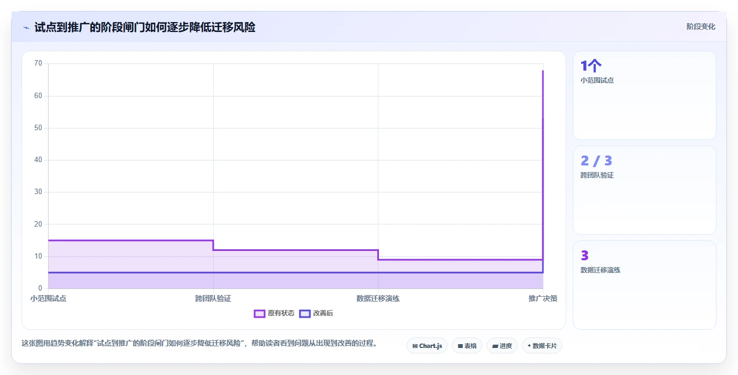Click the purple 原有状态 legend swatch
This screenshot has height=375, width=738.
tap(260, 313)
